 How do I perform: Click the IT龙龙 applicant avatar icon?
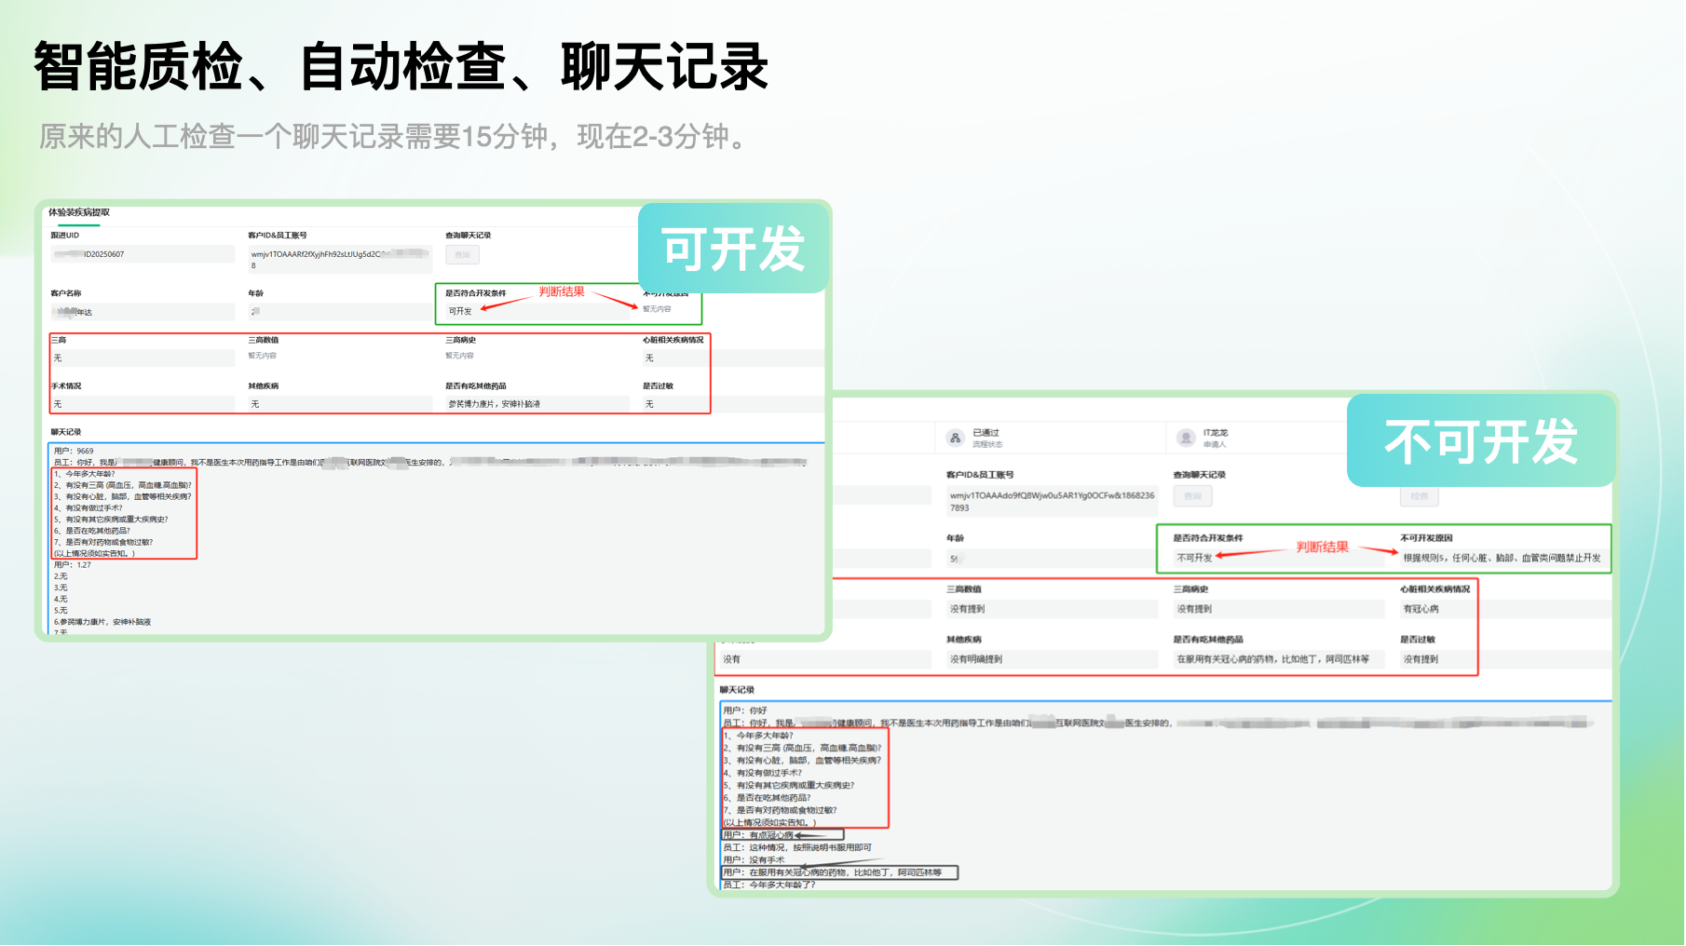click(1186, 438)
